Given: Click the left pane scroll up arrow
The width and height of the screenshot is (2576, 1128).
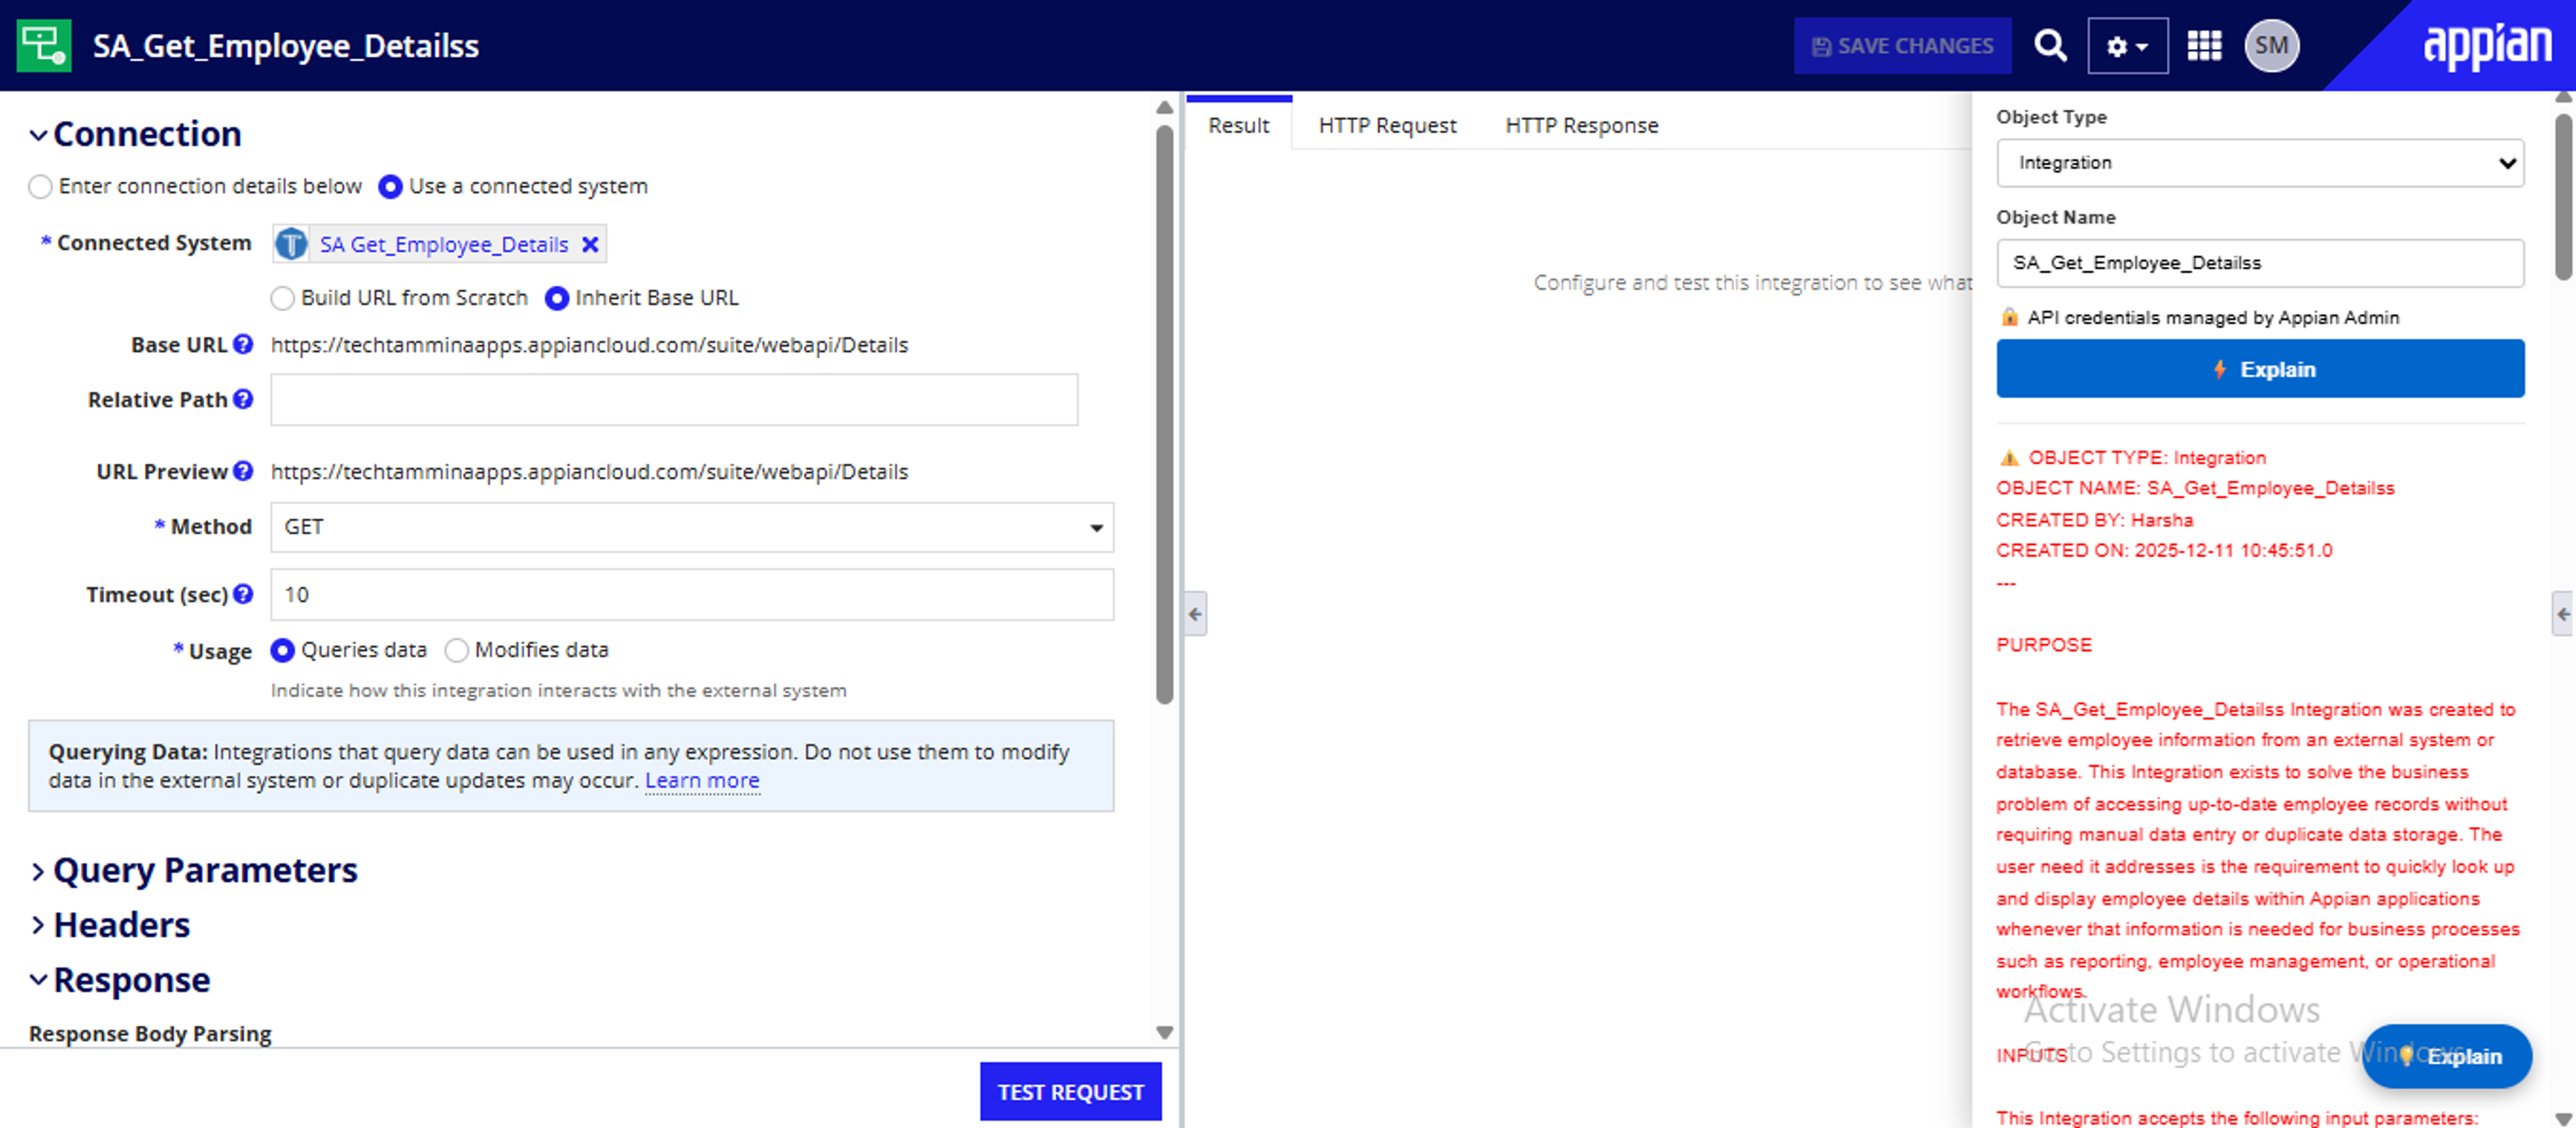Looking at the screenshot, I should click(x=1164, y=107).
